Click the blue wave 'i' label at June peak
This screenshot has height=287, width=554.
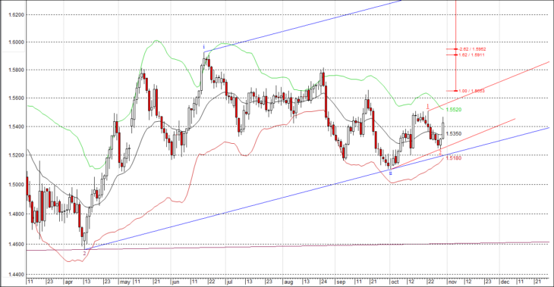click(x=204, y=47)
